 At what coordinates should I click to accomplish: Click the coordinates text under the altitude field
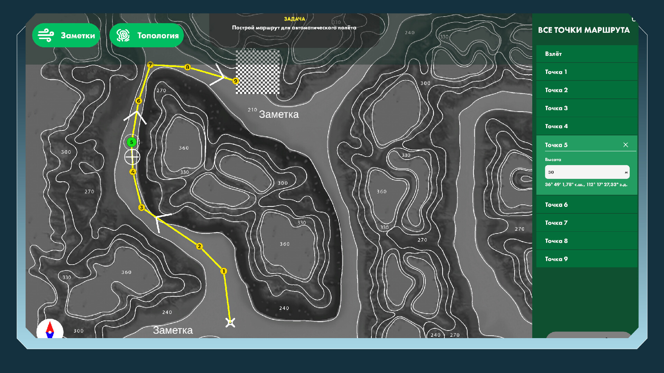click(587, 185)
